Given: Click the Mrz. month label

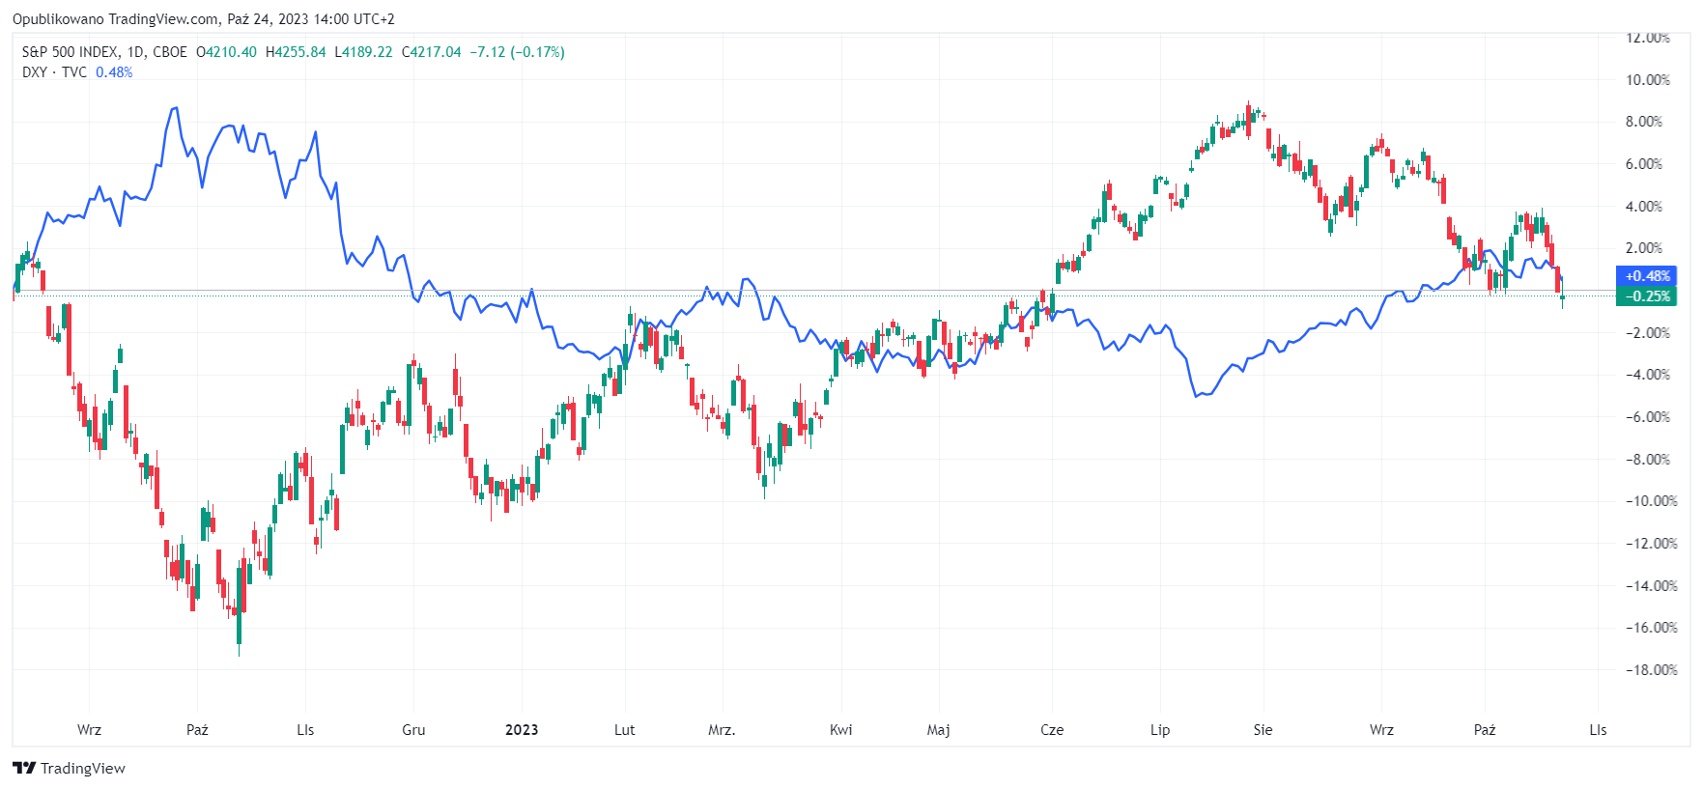Looking at the screenshot, I should 722,729.
